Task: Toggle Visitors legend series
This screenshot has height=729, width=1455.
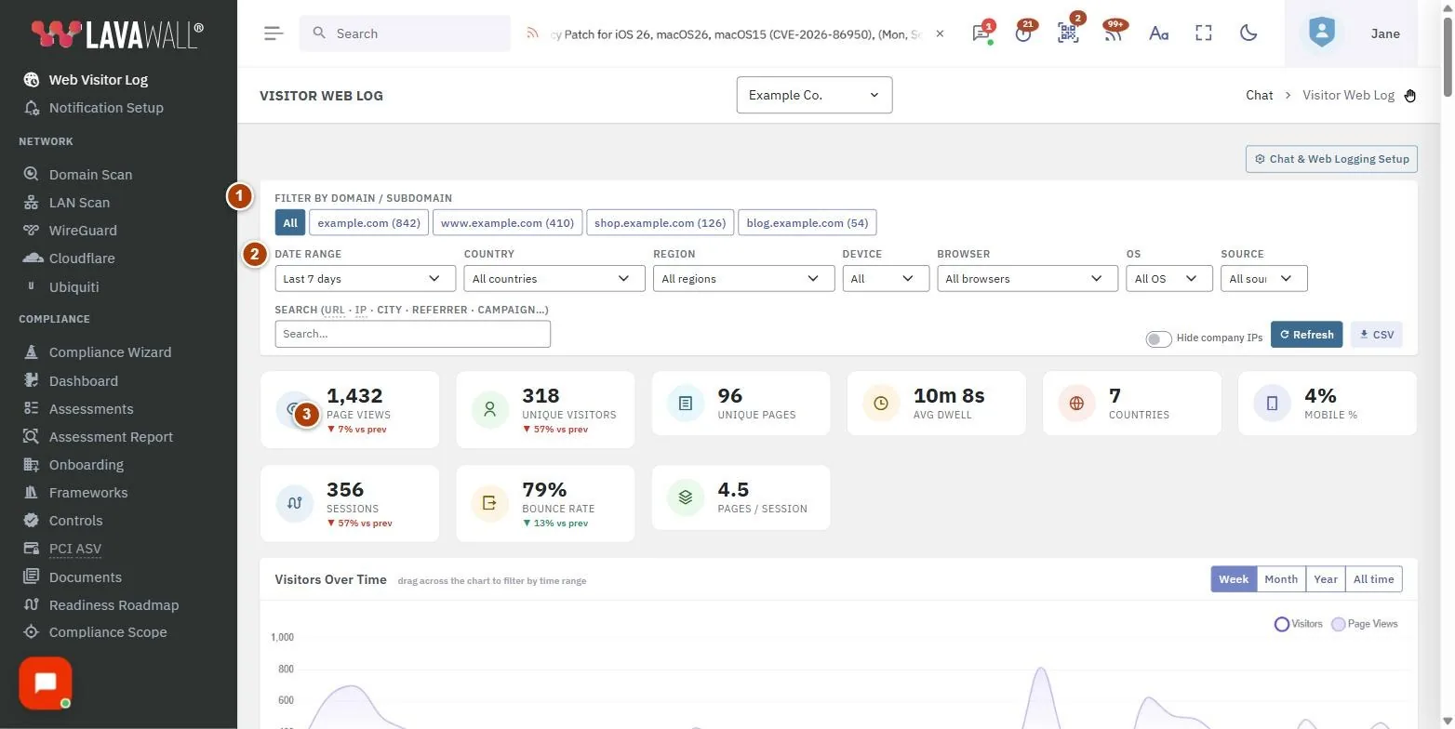Action: click(x=1298, y=624)
